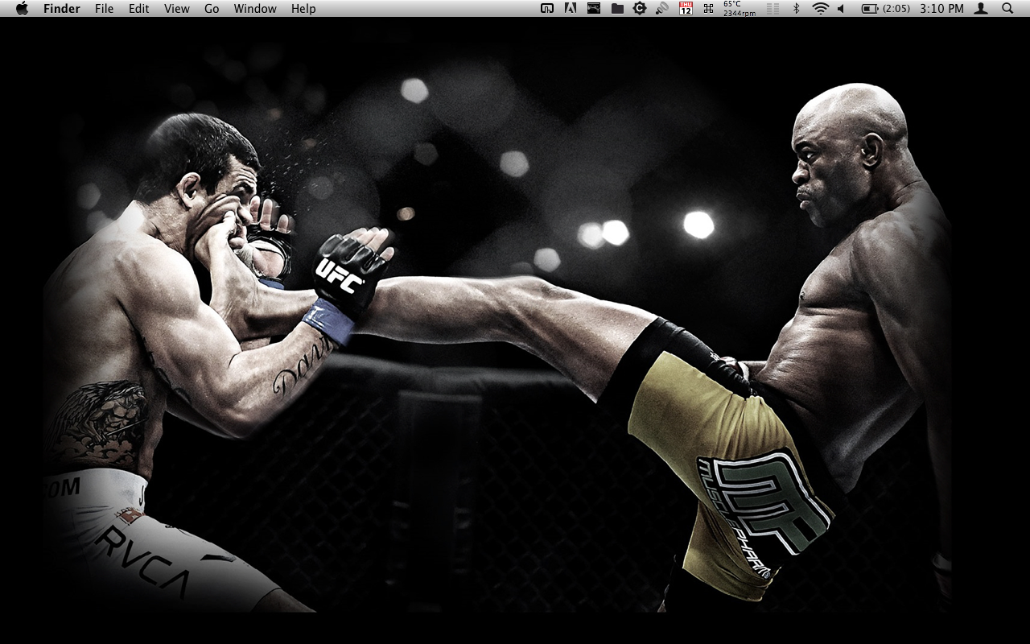Open the volume control in menu bar

pyautogui.click(x=841, y=9)
